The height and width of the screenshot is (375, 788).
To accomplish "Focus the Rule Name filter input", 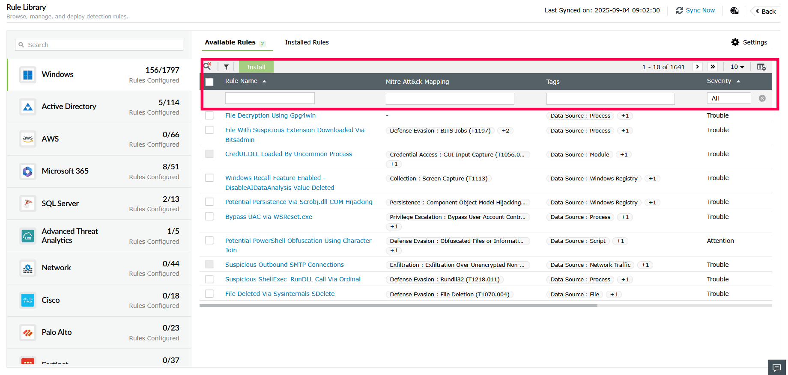I will tap(270, 98).
